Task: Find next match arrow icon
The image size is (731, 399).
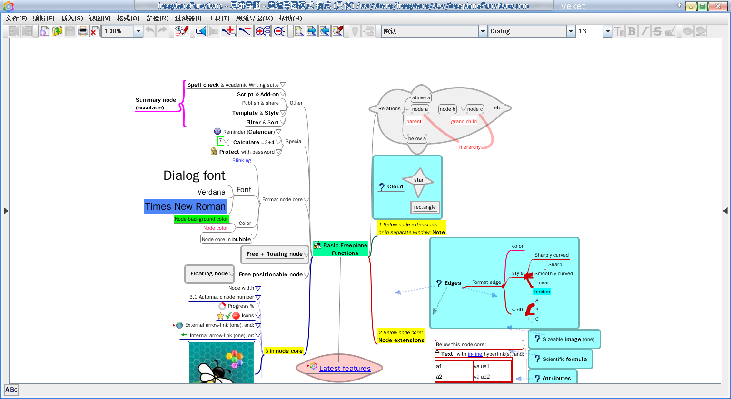Action: point(312,31)
